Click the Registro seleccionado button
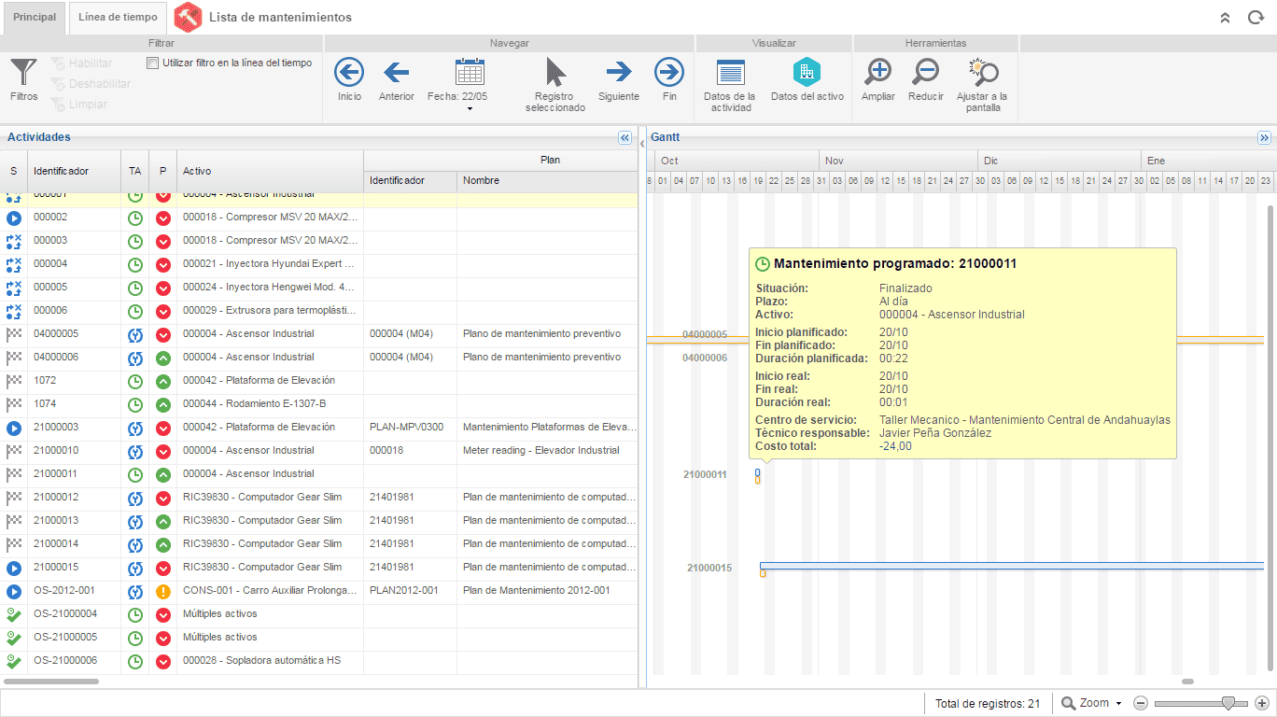 point(555,85)
